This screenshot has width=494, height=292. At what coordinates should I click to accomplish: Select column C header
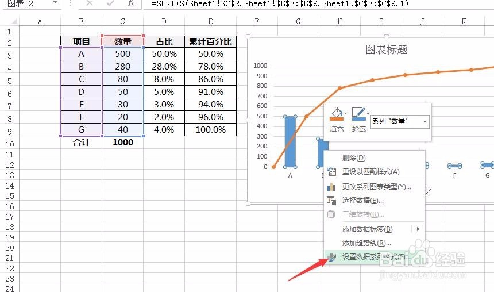(x=122, y=21)
